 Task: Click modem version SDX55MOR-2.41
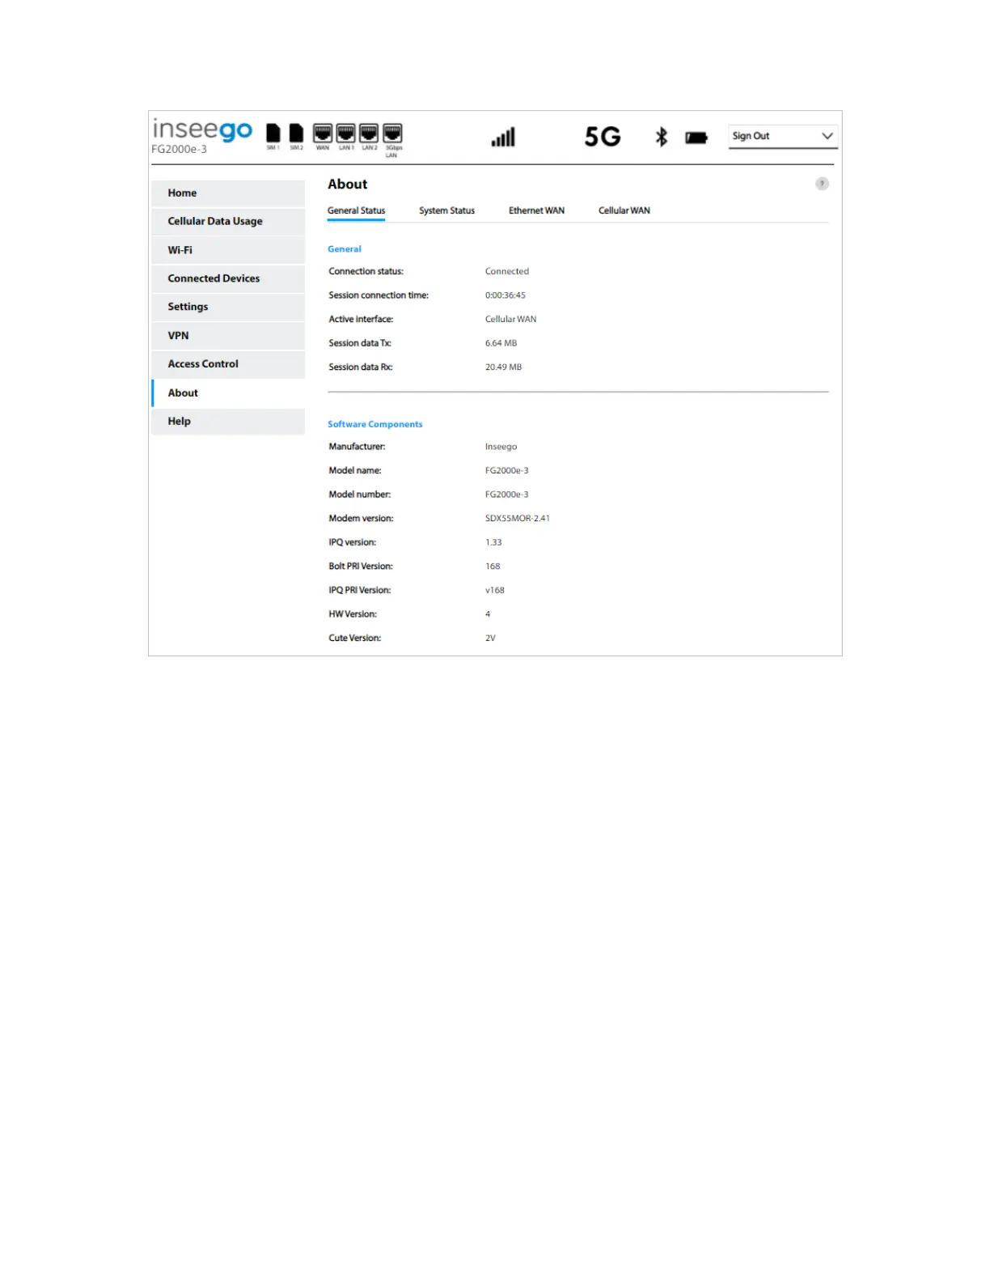pyautogui.click(x=518, y=519)
